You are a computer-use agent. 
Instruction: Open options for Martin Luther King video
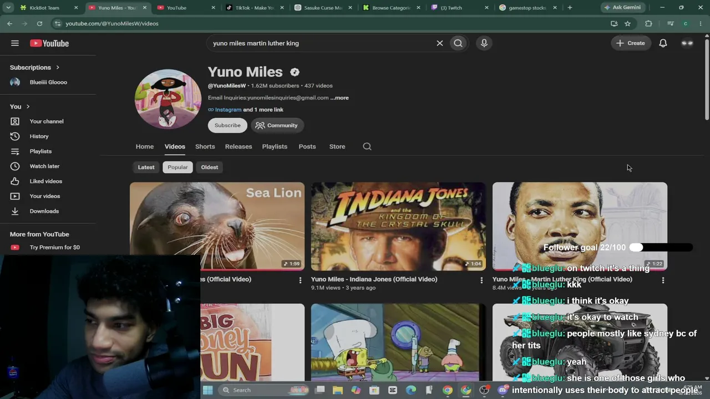pyautogui.click(x=663, y=280)
